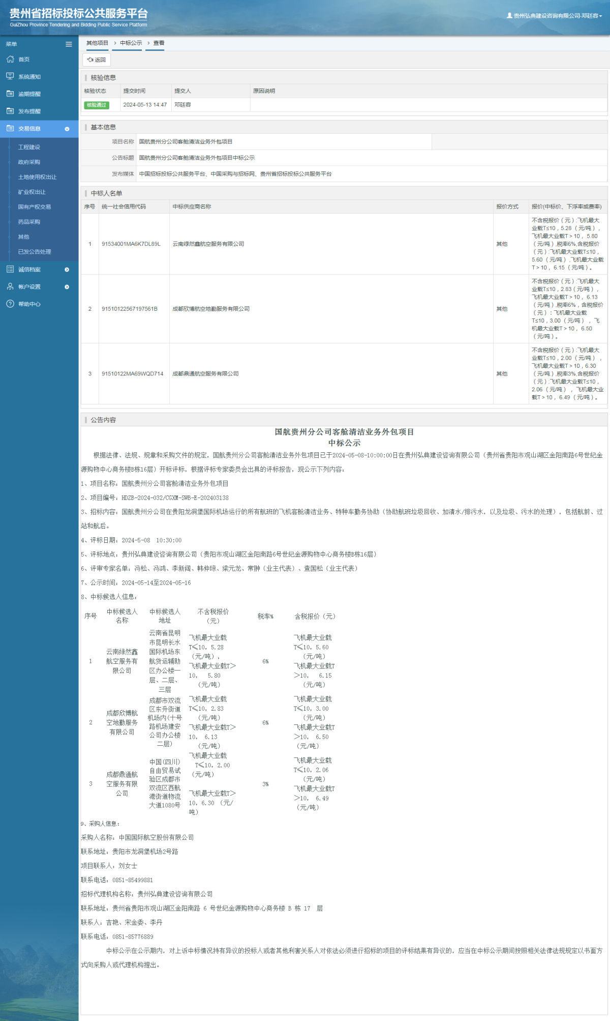Collapse the 交易信息 section arrow

[x=67, y=129]
